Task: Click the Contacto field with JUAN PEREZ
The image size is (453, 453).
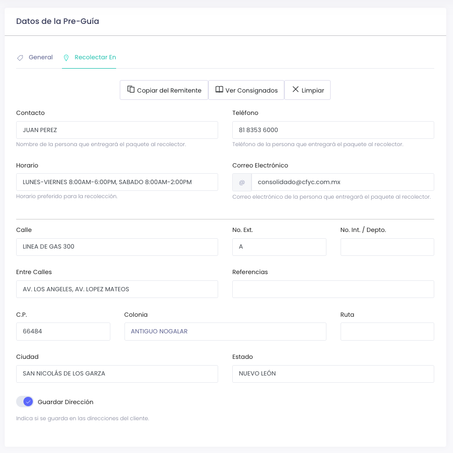Action: pyautogui.click(x=117, y=130)
